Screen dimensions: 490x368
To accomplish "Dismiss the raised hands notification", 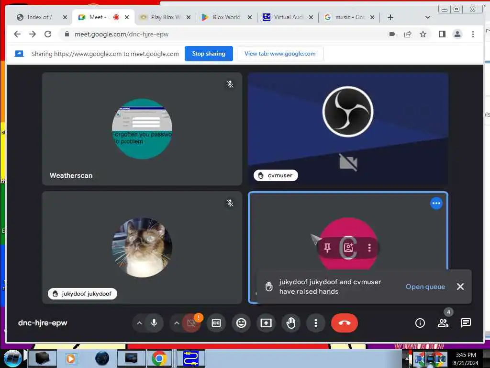I will coord(460,287).
